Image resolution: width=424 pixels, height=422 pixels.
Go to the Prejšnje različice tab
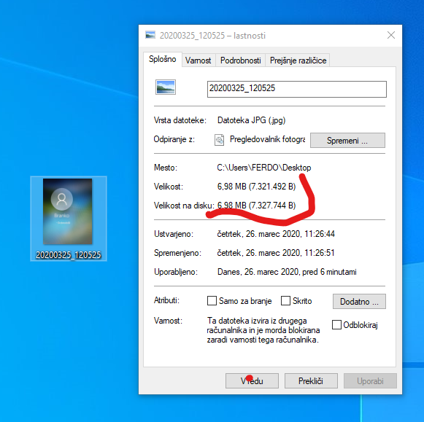(298, 60)
